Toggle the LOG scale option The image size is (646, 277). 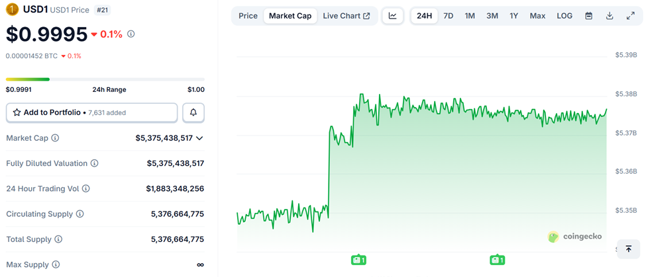tap(565, 16)
